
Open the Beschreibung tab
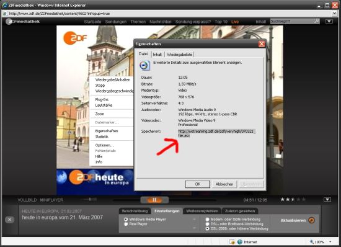point(135,211)
